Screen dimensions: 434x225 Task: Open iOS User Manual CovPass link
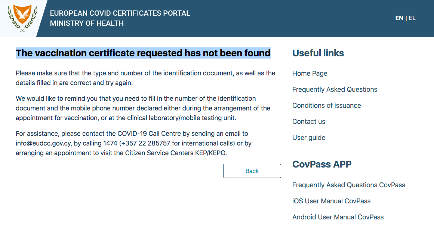click(331, 201)
